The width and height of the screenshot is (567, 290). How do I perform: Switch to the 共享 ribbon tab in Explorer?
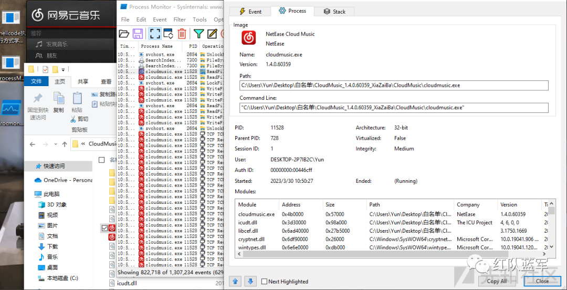(83, 81)
